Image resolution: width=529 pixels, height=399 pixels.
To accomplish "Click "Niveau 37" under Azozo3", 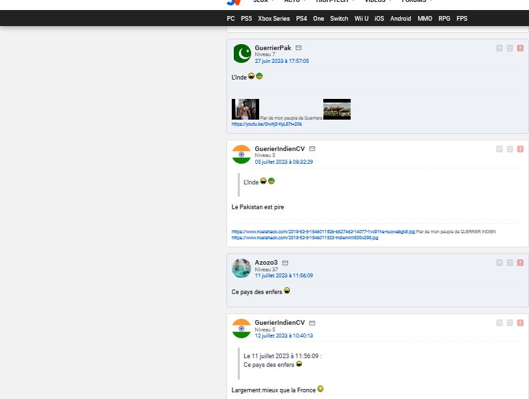I will 267,270.
